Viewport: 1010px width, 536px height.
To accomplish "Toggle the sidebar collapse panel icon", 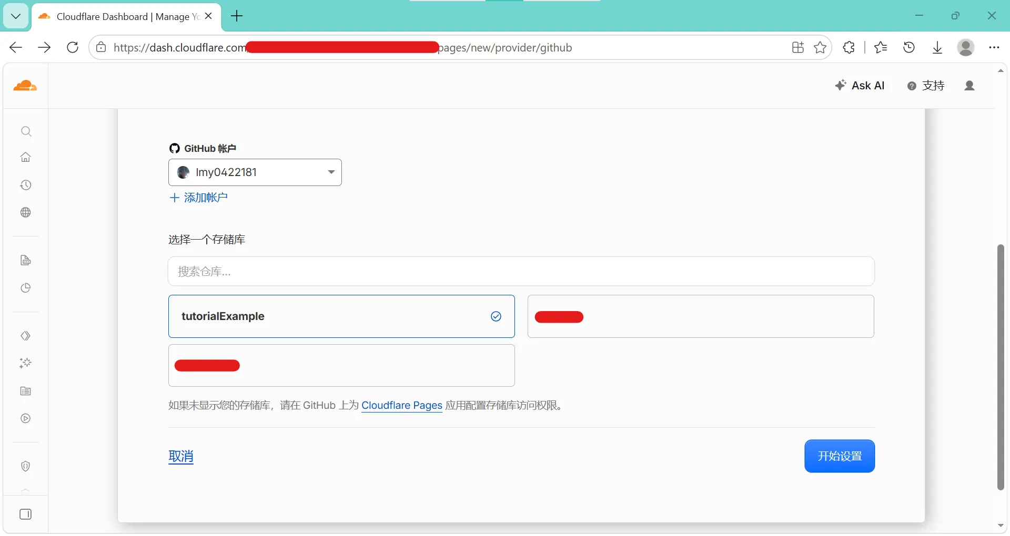I will click(26, 514).
